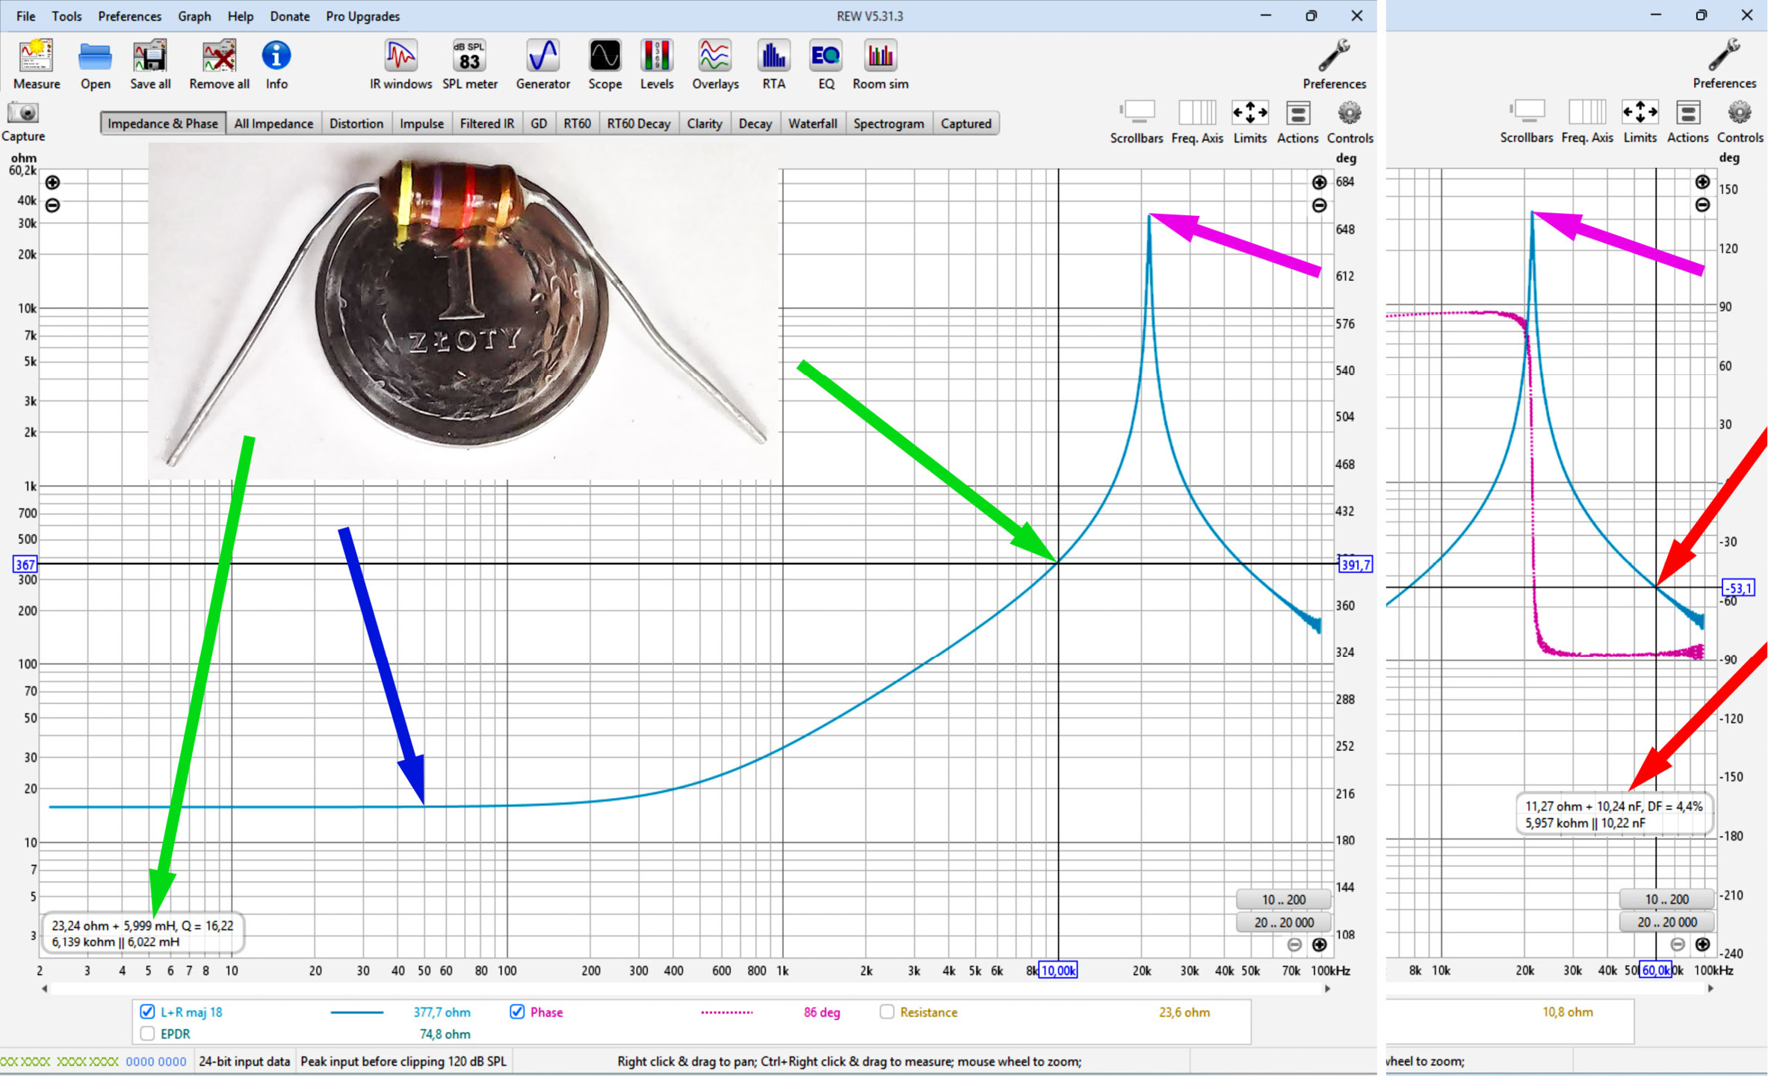Switch to the All Impedance tab
This screenshot has height=1076, width=1768.
273,123
